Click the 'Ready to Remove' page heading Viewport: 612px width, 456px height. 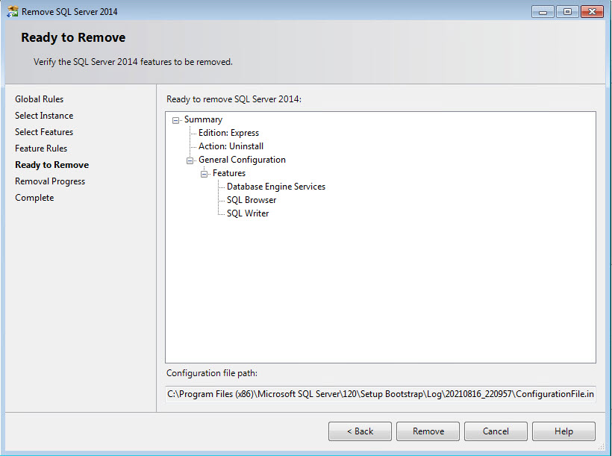click(x=73, y=37)
